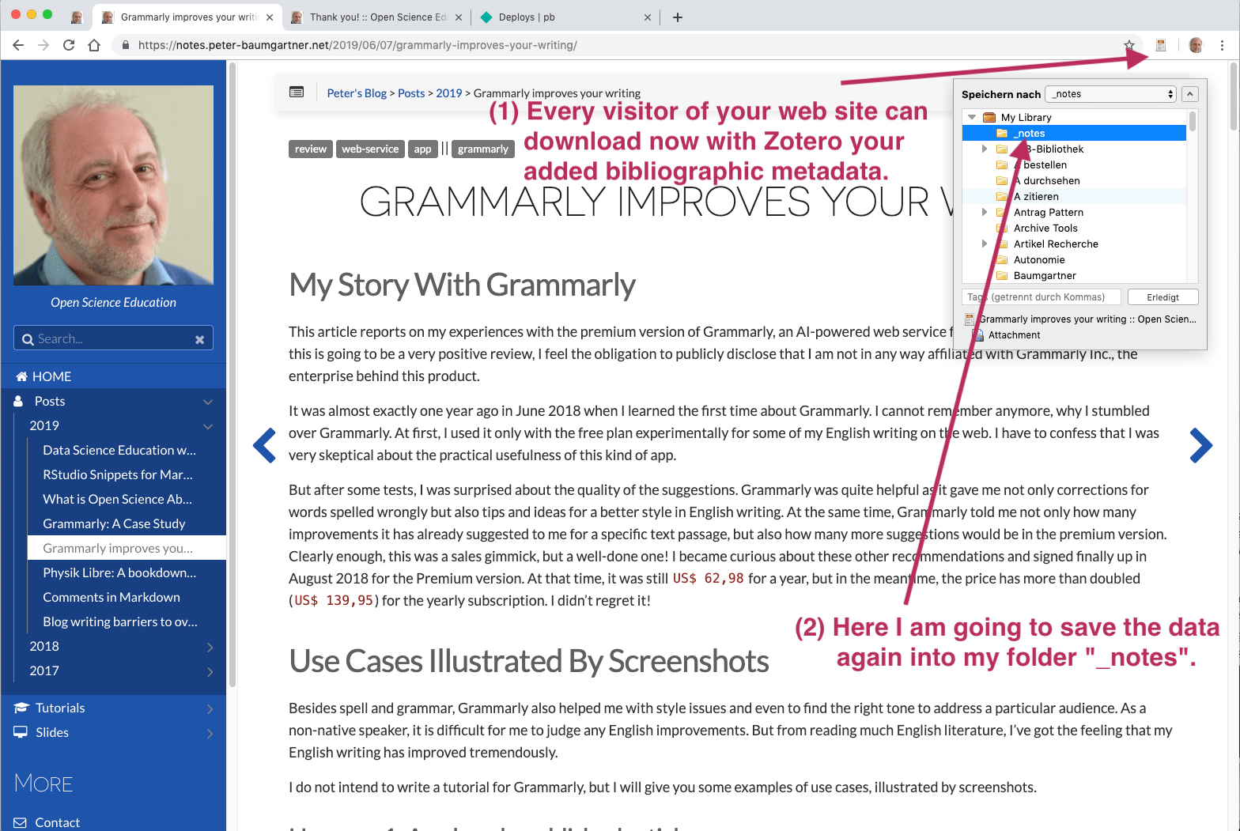Clear the sidebar search field
Viewport: 1240px width, 831px height.
point(199,339)
